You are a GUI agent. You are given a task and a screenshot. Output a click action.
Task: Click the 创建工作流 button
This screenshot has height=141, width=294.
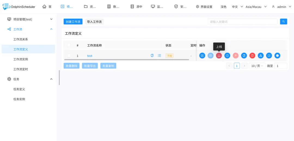73,22
